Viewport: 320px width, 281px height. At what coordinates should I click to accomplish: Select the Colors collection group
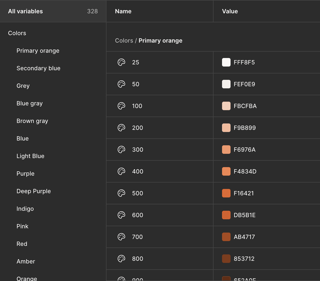[17, 33]
